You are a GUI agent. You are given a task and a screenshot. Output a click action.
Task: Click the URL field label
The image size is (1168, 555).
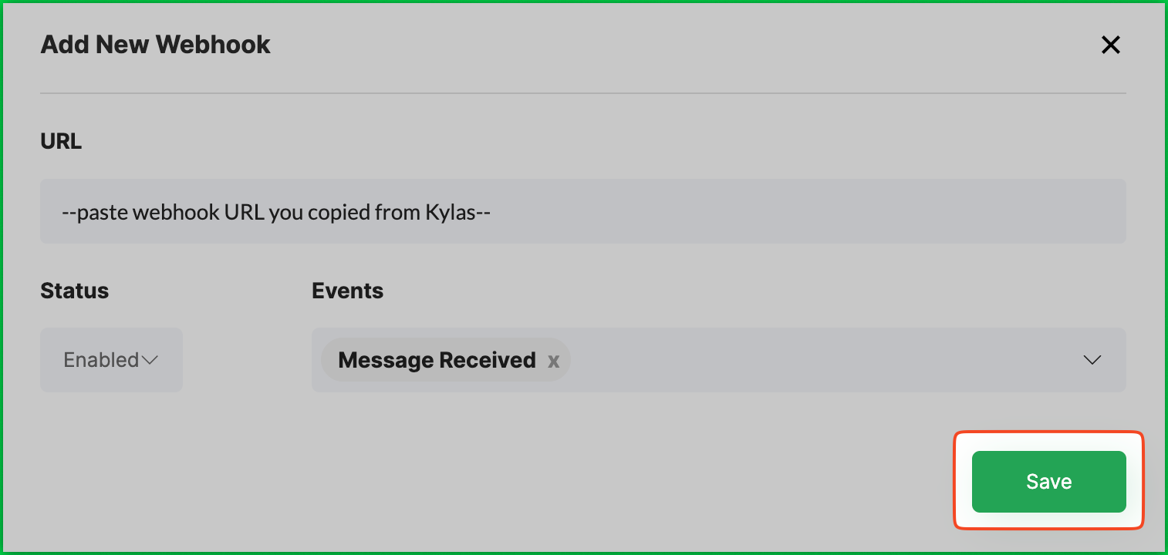coord(61,142)
